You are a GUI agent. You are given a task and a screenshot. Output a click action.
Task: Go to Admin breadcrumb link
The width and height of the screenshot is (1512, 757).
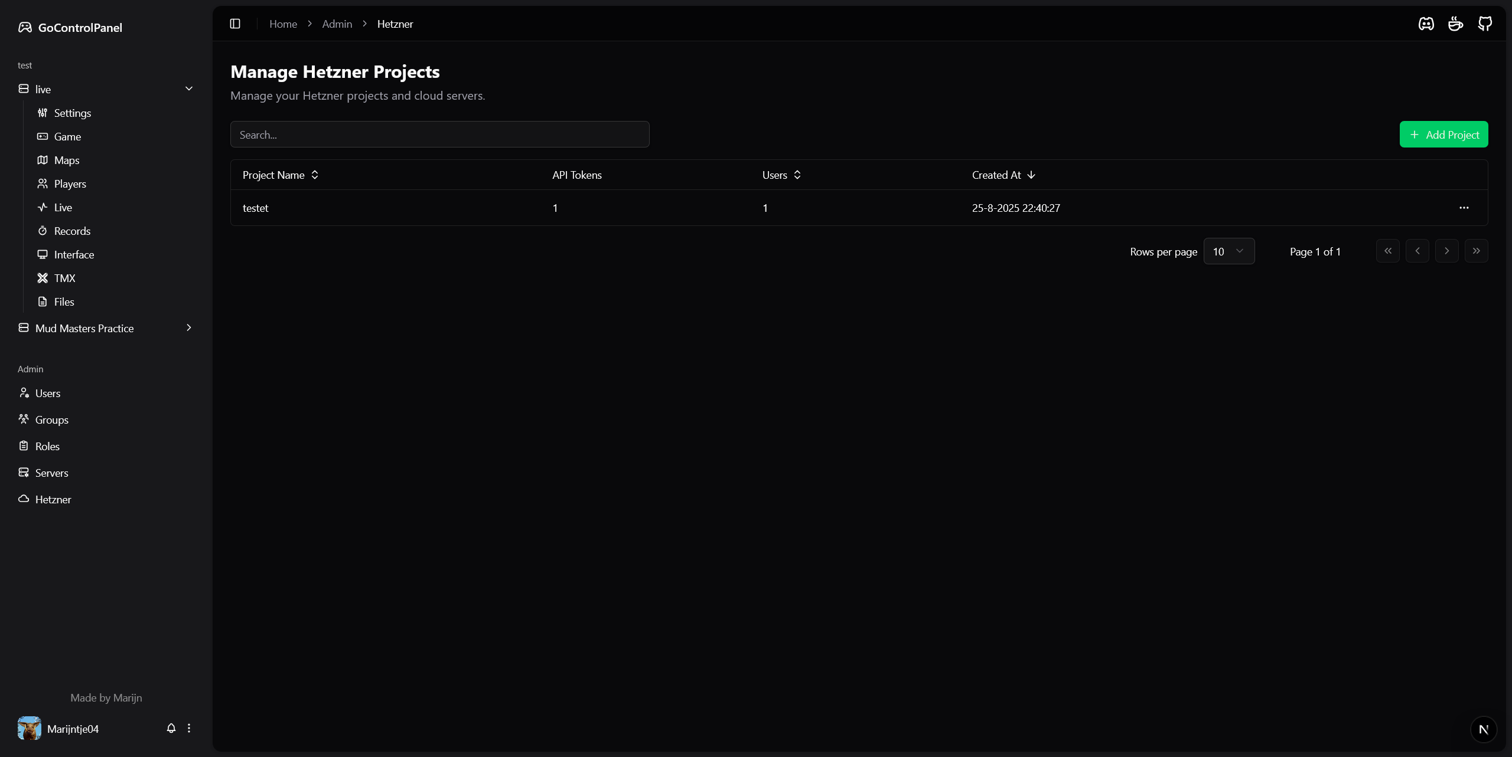coord(337,24)
